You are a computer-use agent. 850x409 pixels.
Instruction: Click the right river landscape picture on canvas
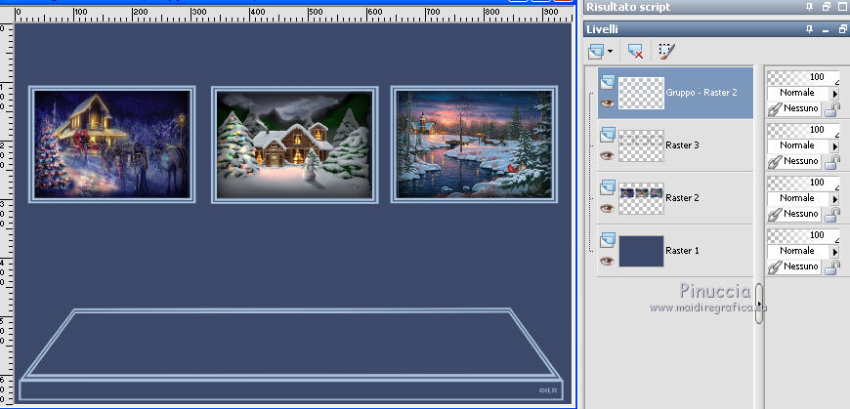(x=474, y=144)
